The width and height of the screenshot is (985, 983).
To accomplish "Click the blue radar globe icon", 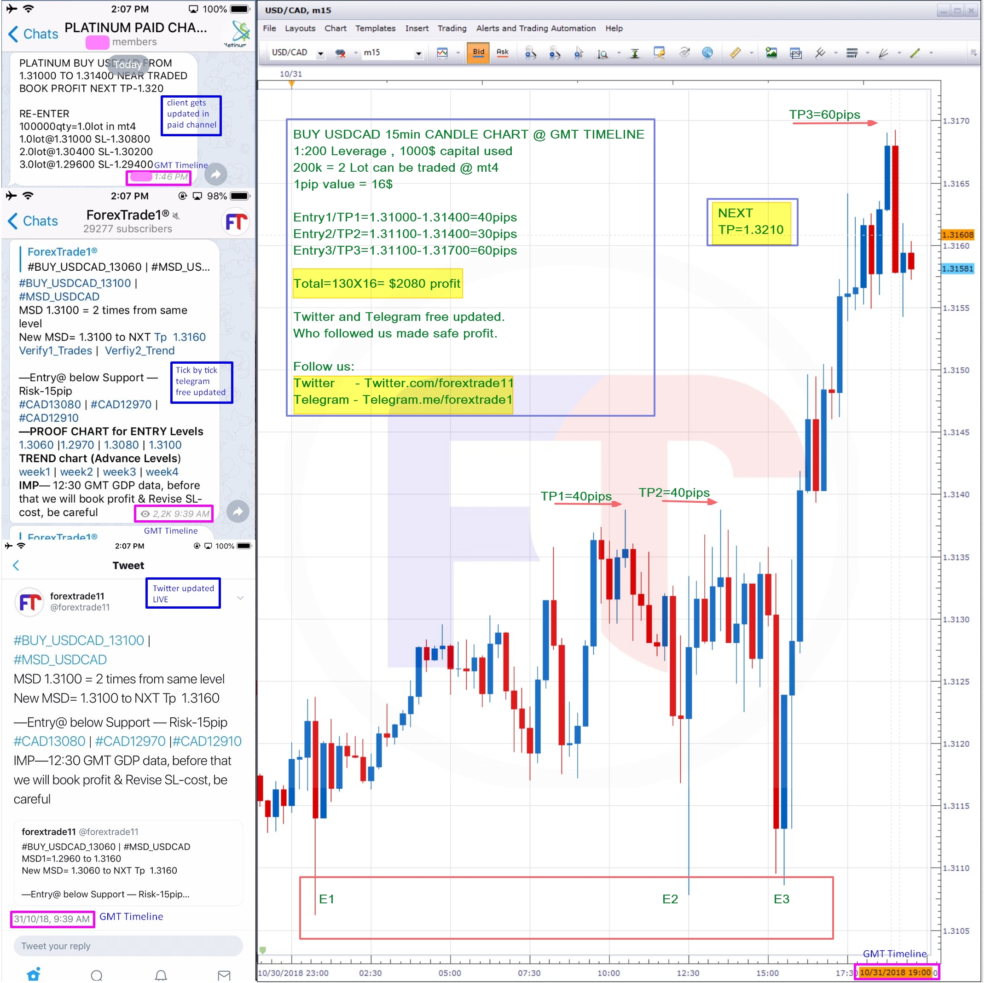I will point(707,52).
